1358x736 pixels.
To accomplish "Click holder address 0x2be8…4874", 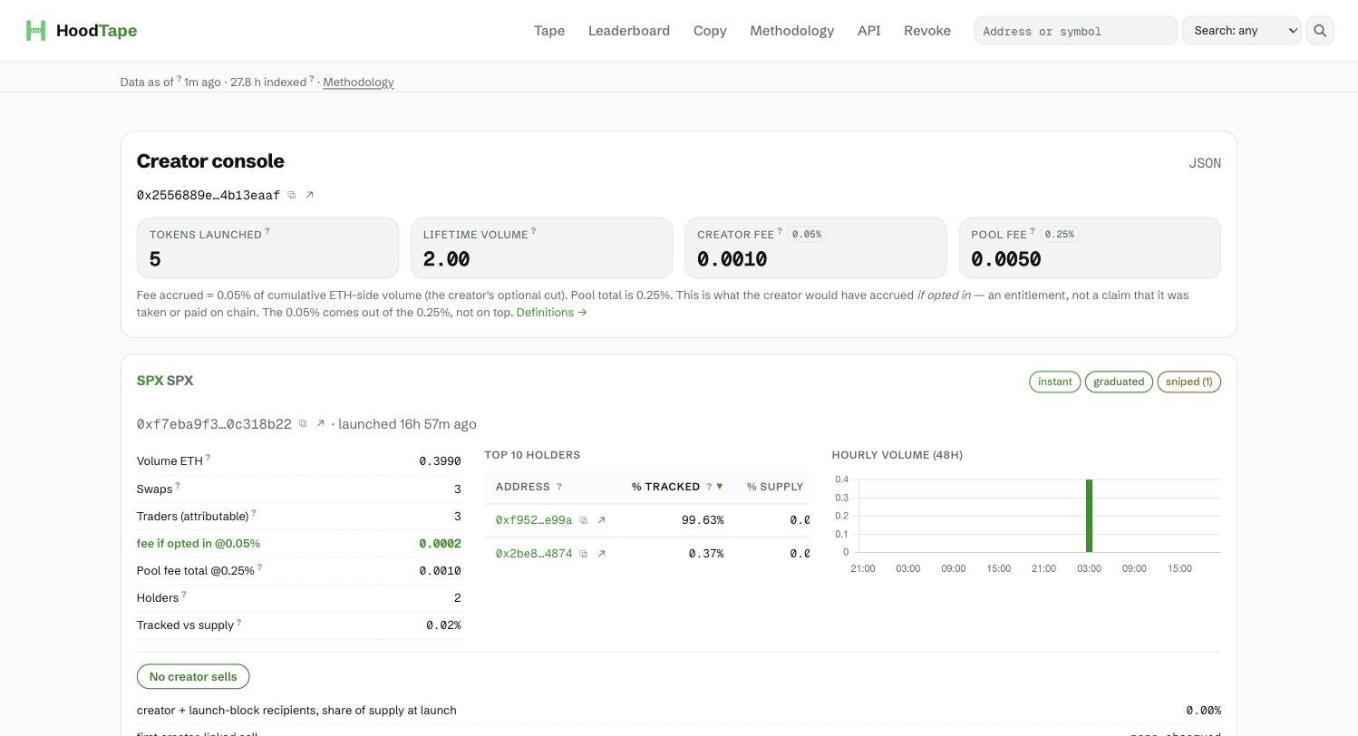I will click(534, 554).
